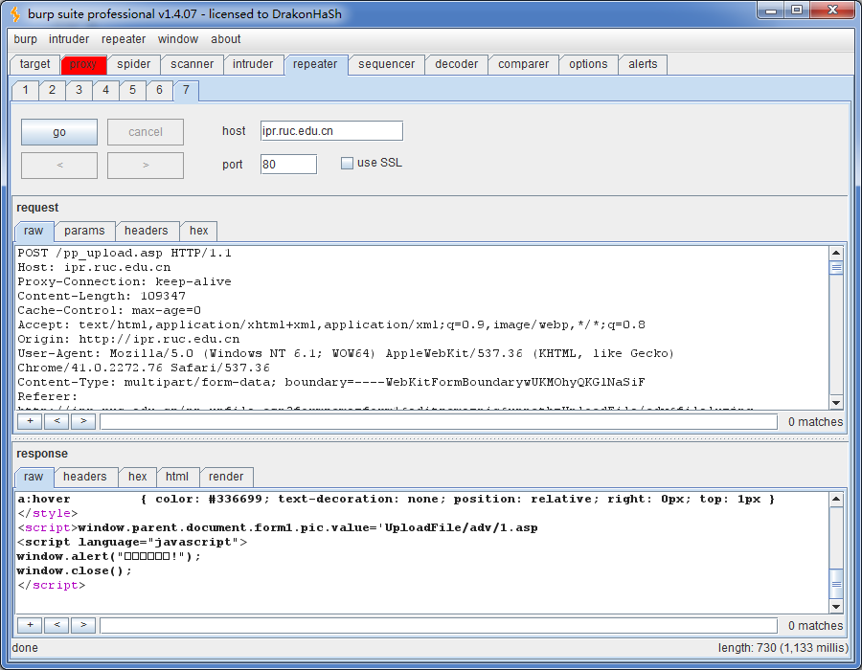Open the window menu

pos(177,39)
